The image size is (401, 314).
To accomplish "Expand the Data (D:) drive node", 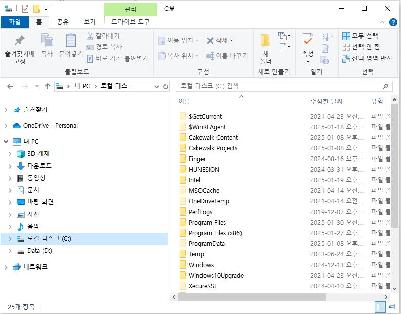I will [10, 251].
